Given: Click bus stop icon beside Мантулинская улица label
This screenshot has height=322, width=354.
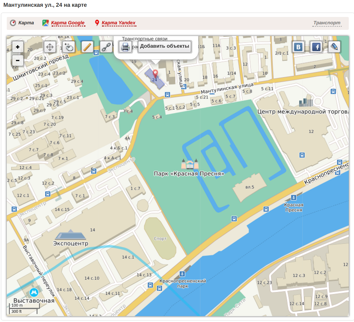Looking at the screenshot, I should point(167,95).
